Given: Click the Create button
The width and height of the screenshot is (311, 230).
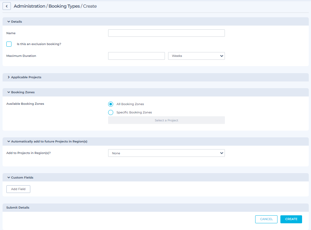Looking at the screenshot, I should [291, 219].
